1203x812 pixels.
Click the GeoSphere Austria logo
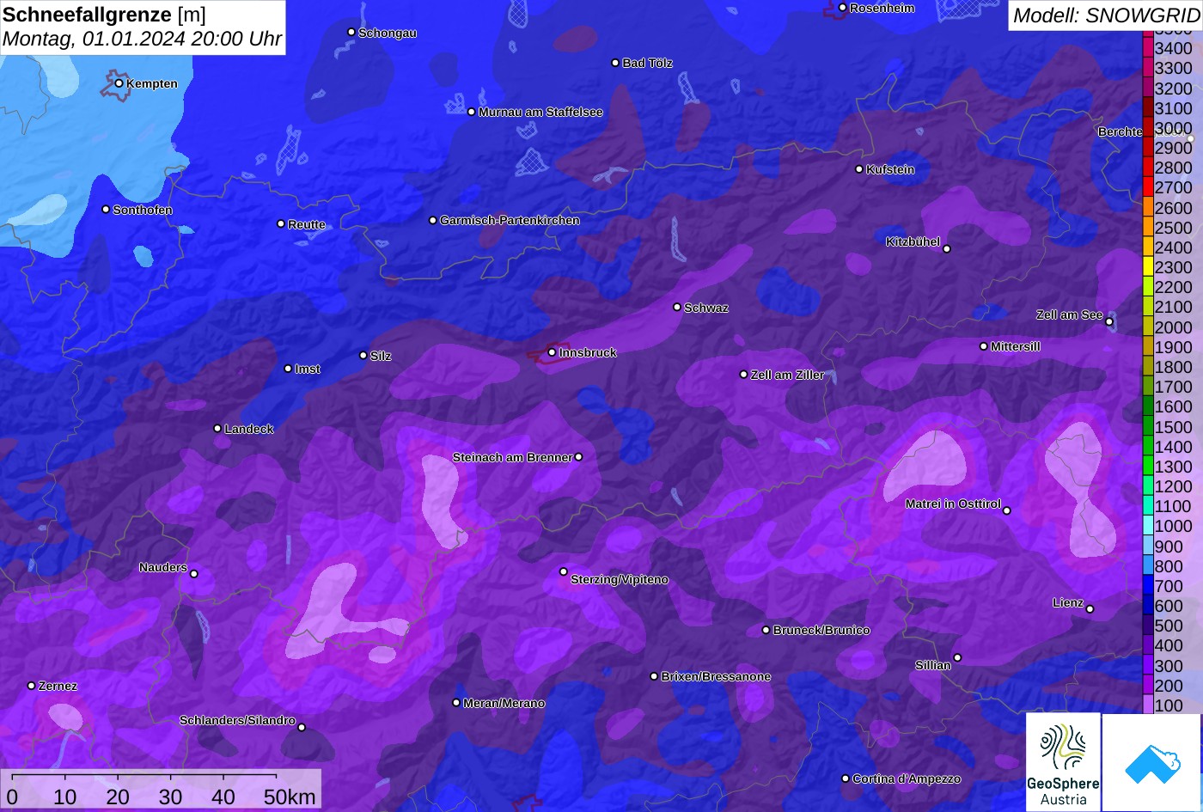(1063, 762)
